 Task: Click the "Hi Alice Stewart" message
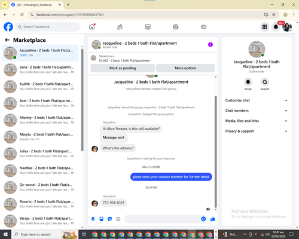coord(131,129)
